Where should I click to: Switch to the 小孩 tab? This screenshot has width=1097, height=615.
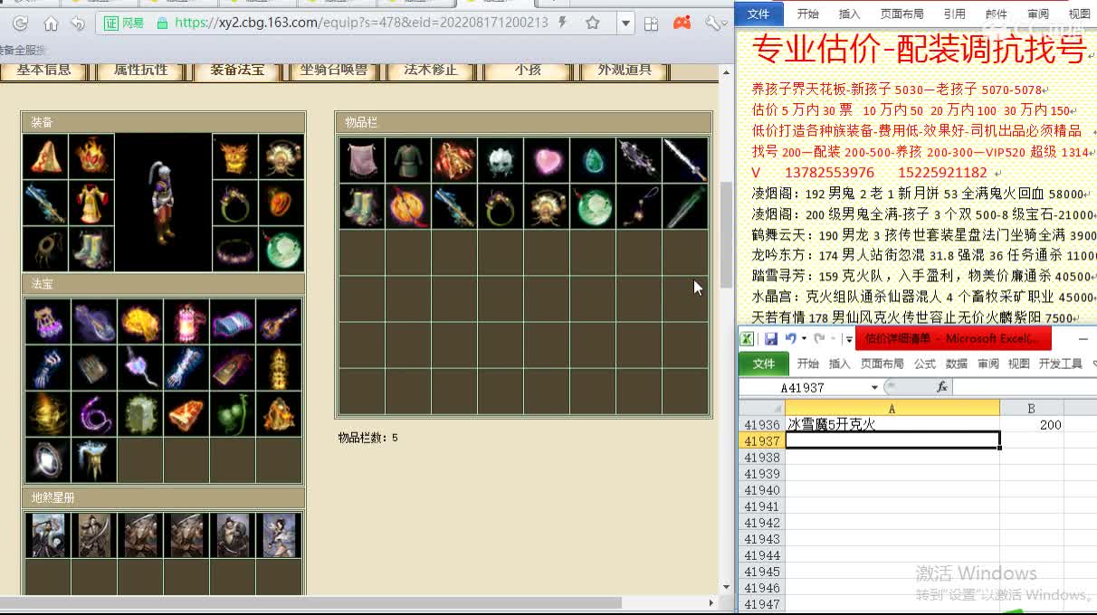click(x=528, y=70)
